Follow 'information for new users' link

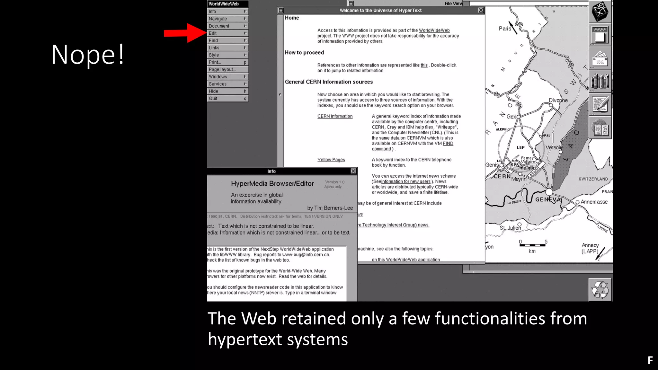tap(406, 181)
